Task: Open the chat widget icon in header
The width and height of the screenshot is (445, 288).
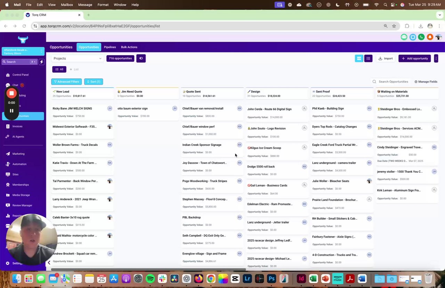Action: pos(413,37)
